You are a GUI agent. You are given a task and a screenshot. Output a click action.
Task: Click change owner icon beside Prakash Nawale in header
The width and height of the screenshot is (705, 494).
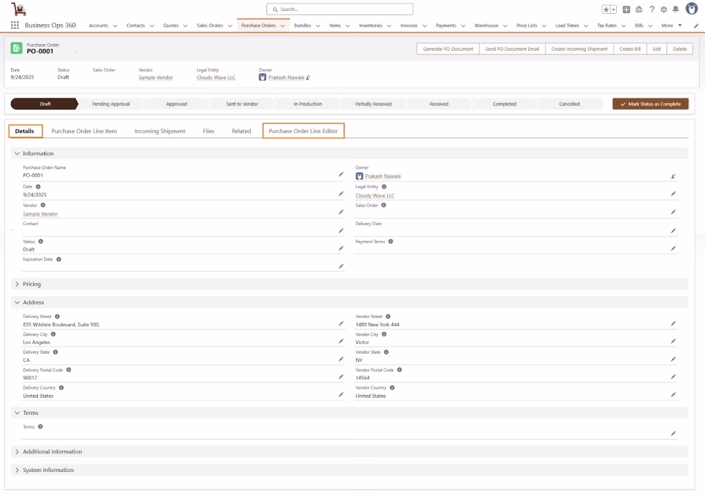click(308, 78)
